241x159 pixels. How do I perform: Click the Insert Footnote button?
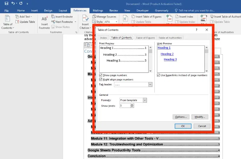point(44,22)
